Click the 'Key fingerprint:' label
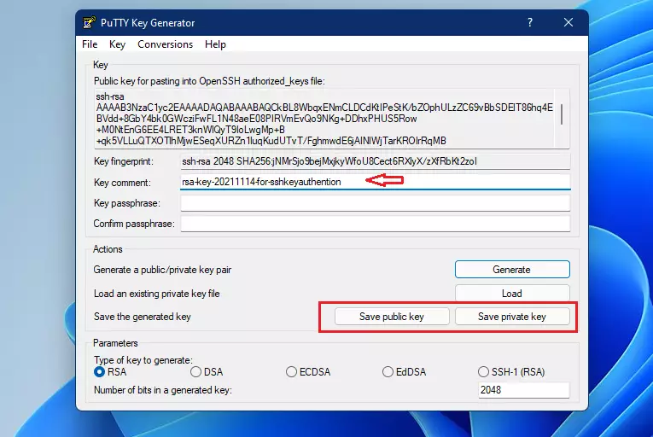Screen dimensions: 653x437 click(124, 161)
